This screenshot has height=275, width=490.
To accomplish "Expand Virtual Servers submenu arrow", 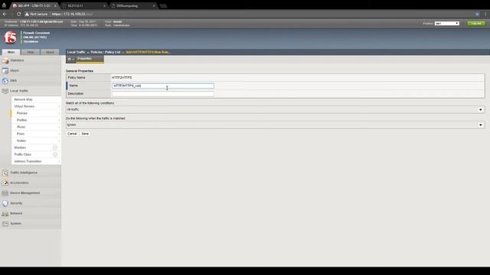I will click(59, 106).
